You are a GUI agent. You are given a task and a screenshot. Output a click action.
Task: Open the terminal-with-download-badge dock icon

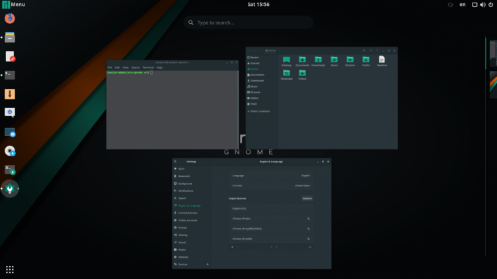pyautogui.click(x=10, y=170)
